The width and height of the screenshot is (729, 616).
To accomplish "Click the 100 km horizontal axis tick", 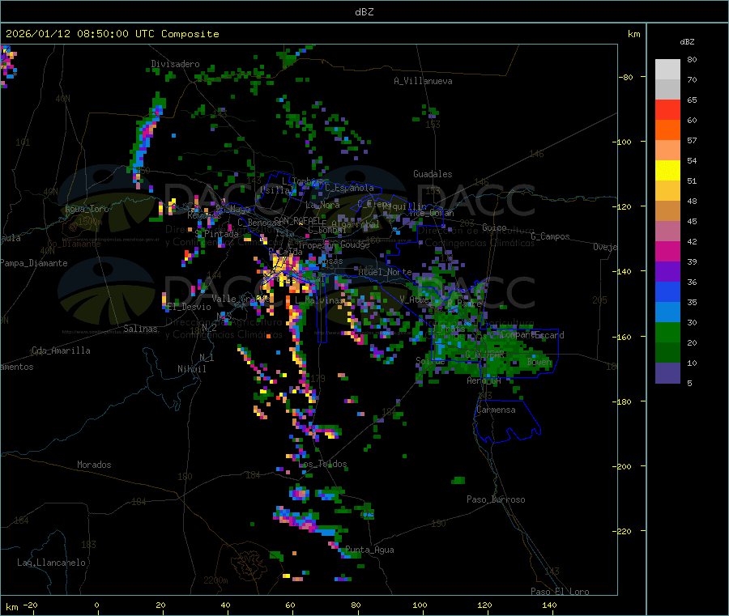I will click(420, 605).
